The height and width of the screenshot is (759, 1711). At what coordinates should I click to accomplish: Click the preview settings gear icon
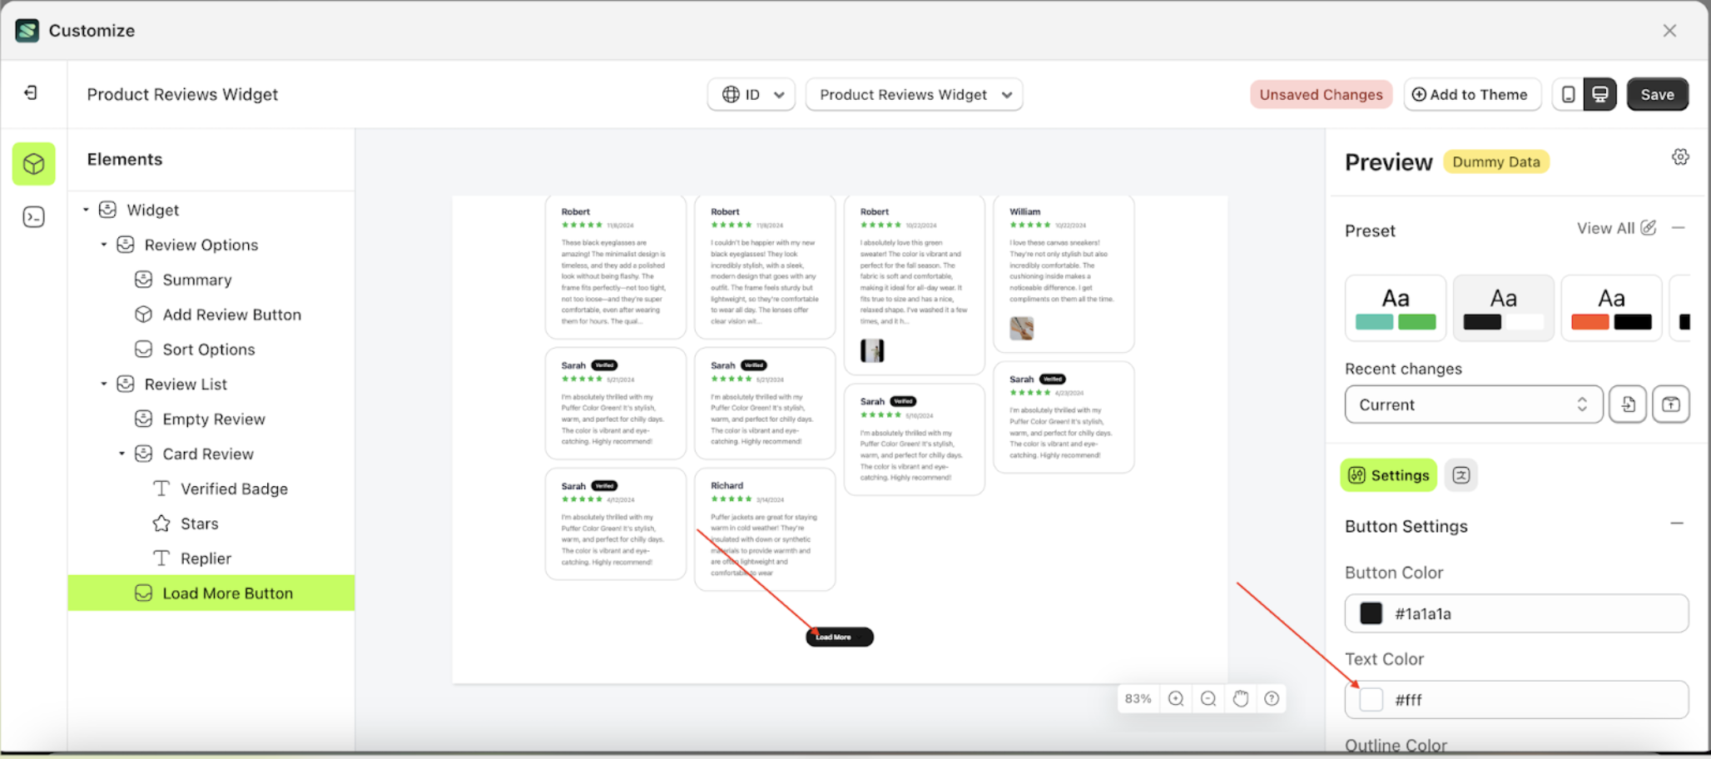tap(1681, 156)
